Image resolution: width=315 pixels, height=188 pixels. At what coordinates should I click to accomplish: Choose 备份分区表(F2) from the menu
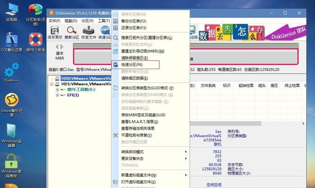click(x=150, y=21)
